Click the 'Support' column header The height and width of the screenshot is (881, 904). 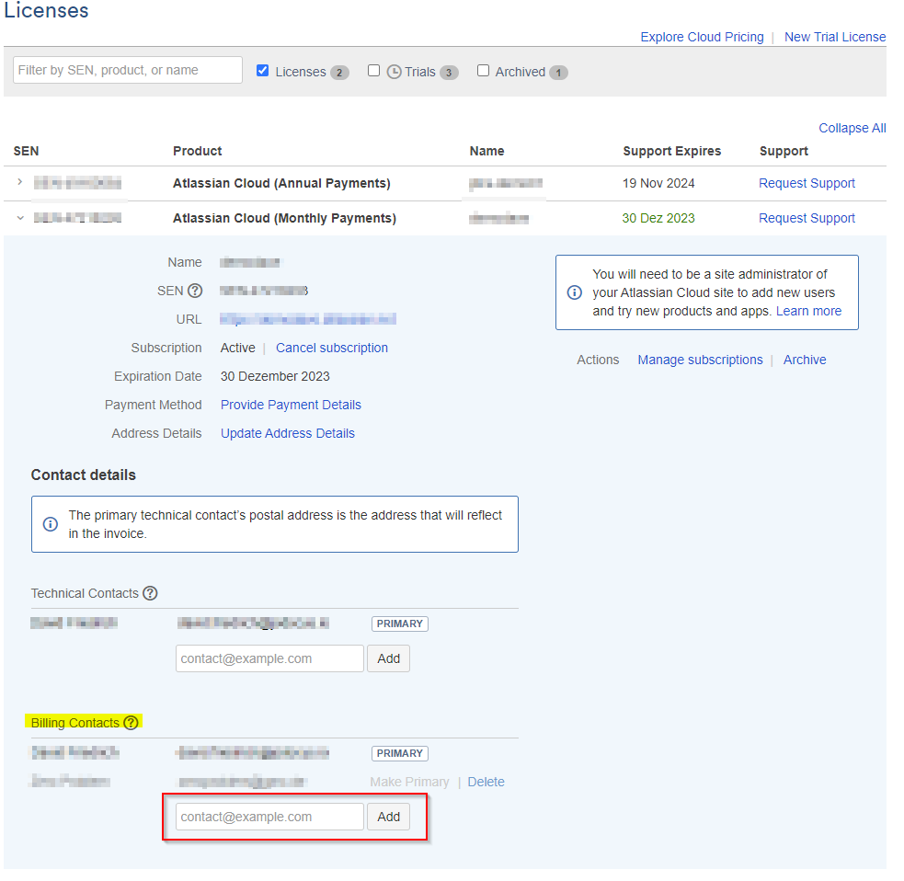pyautogui.click(x=784, y=151)
